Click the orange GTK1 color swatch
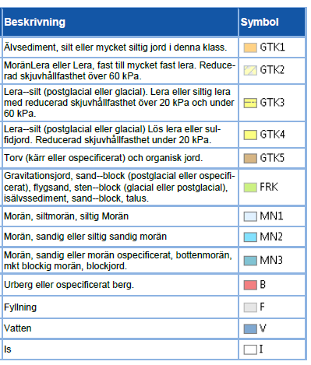This screenshot has height=365, width=311. [250, 47]
